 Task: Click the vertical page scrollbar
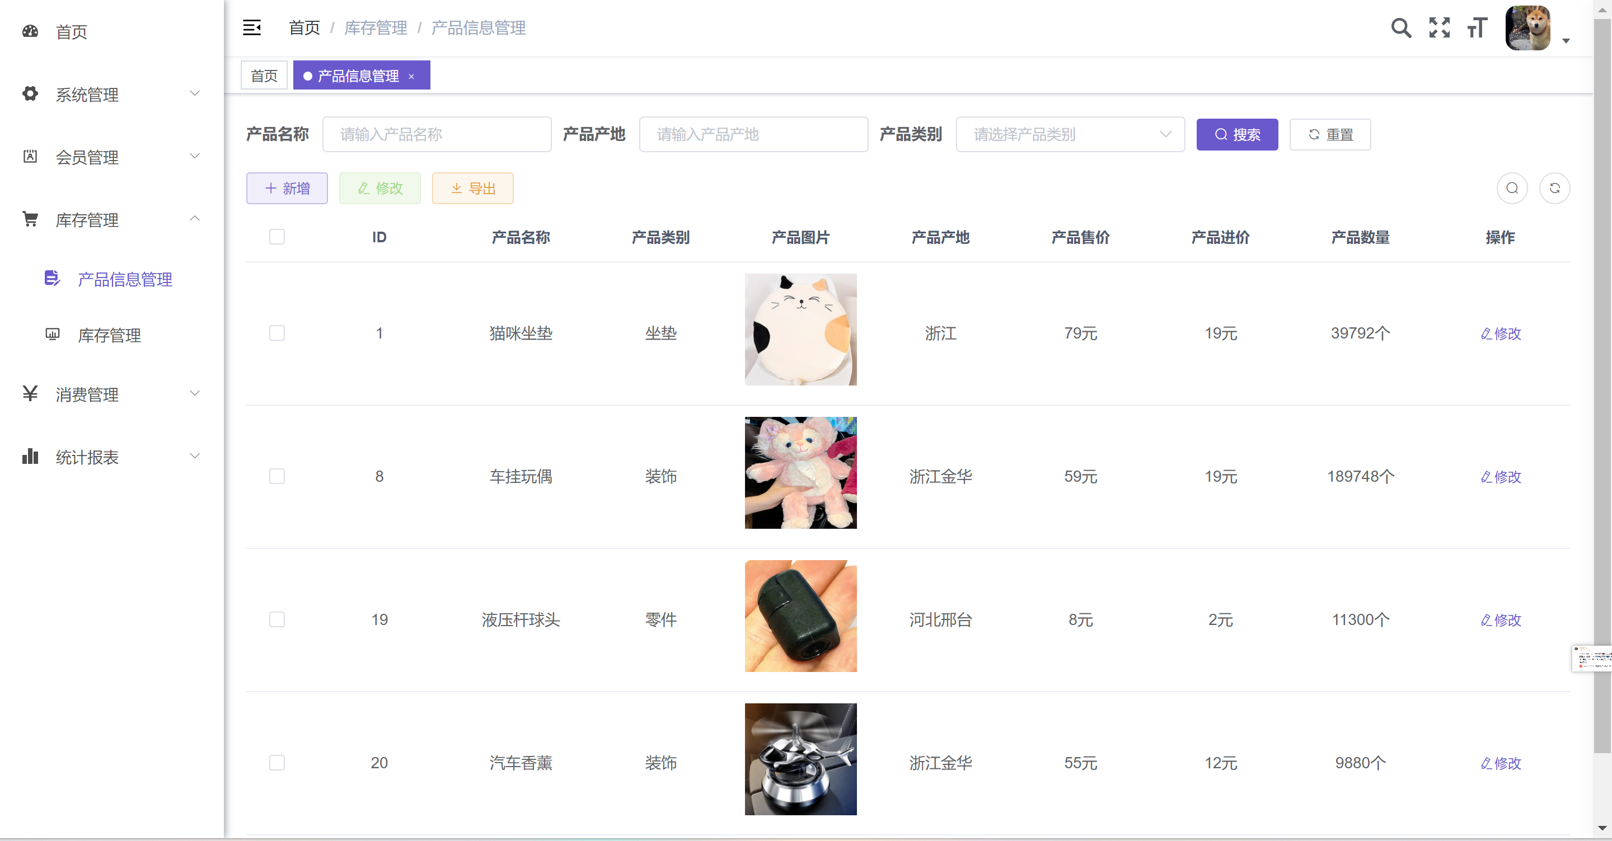(1601, 375)
